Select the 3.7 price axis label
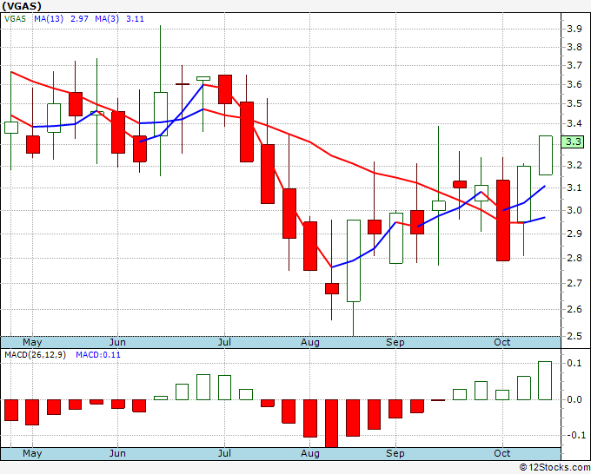This screenshot has height=474, width=591. coord(574,65)
